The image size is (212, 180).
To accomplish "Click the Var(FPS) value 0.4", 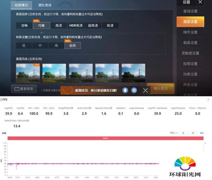I will click(x=20, y=114).
